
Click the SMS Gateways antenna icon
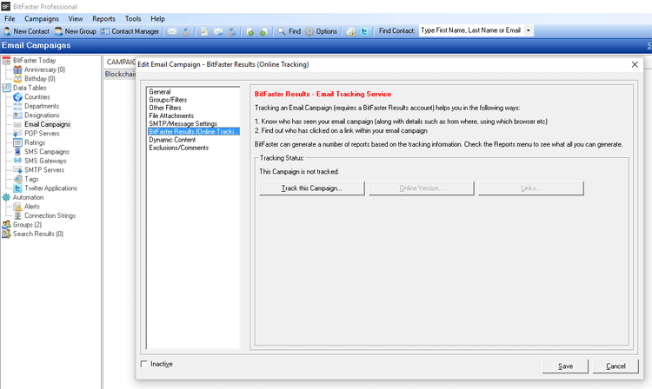[x=17, y=161]
